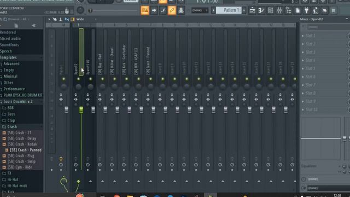The width and height of the screenshot is (350, 197).
Task: Open the project info document icon
Action: (x=297, y=10)
